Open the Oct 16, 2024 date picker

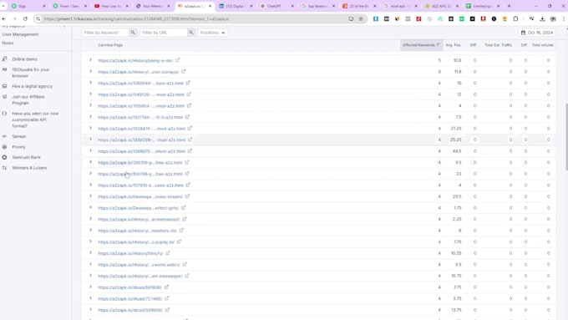click(x=537, y=33)
